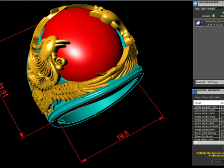Viewport: 224px width, 168px height.
Task: Click the 19.5 dimension label
Action: click(123, 135)
